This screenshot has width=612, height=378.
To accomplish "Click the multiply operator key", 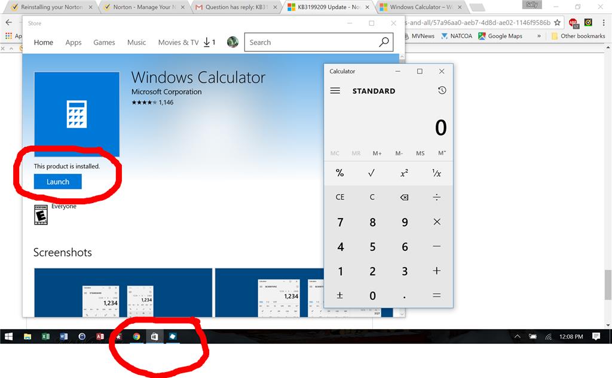I will tap(437, 222).
